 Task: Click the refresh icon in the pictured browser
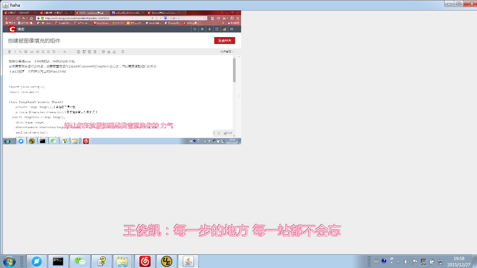18,18
